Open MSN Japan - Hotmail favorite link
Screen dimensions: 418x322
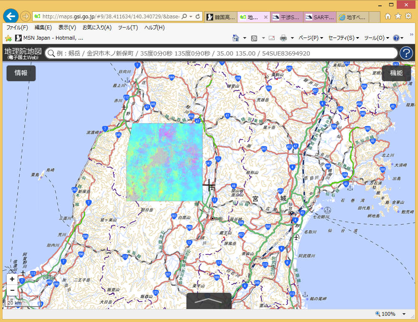pos(49,38)
